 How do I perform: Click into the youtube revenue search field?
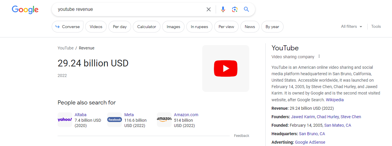[129, 9]
